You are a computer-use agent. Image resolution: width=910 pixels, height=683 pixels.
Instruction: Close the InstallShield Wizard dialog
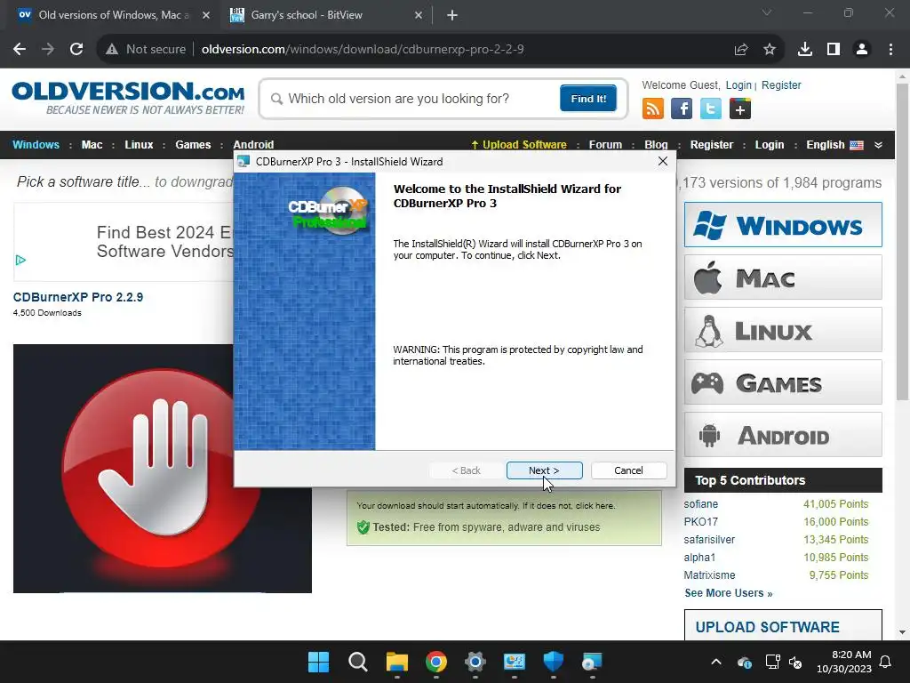coord(663,162)
